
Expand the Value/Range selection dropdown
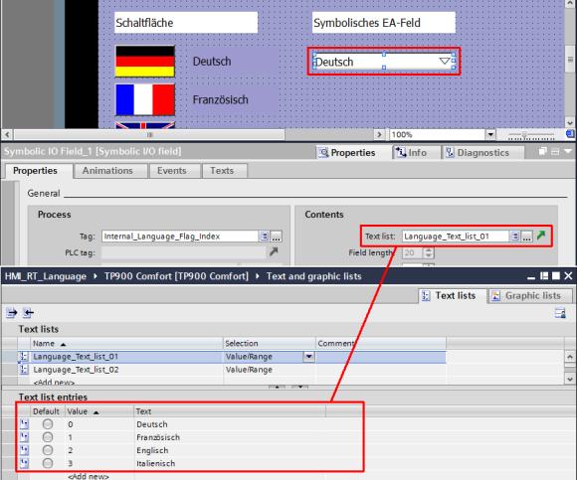point(308,356)
